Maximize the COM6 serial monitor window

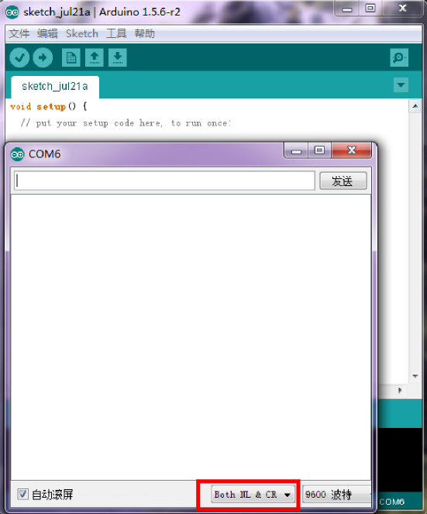click(319, 151)
